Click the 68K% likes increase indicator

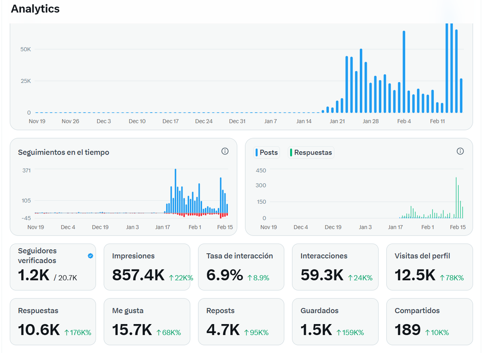click(169, 333)
